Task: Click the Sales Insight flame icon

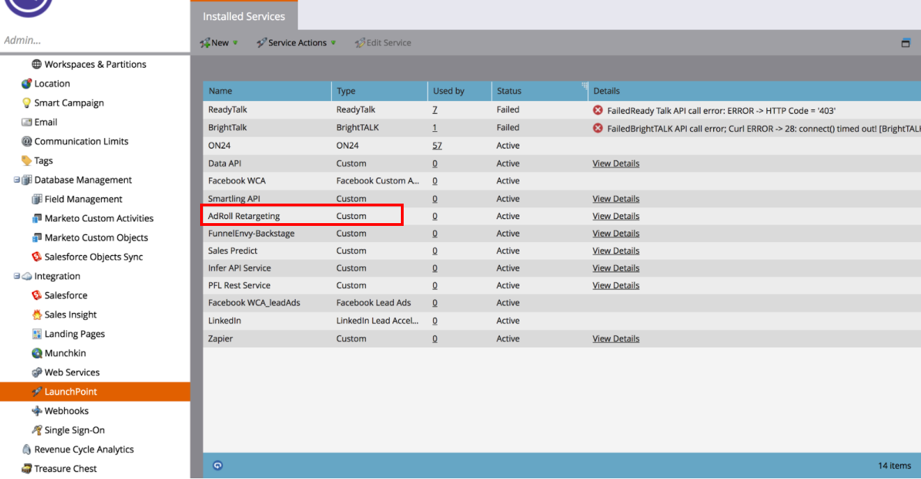Action: [37, 315]
